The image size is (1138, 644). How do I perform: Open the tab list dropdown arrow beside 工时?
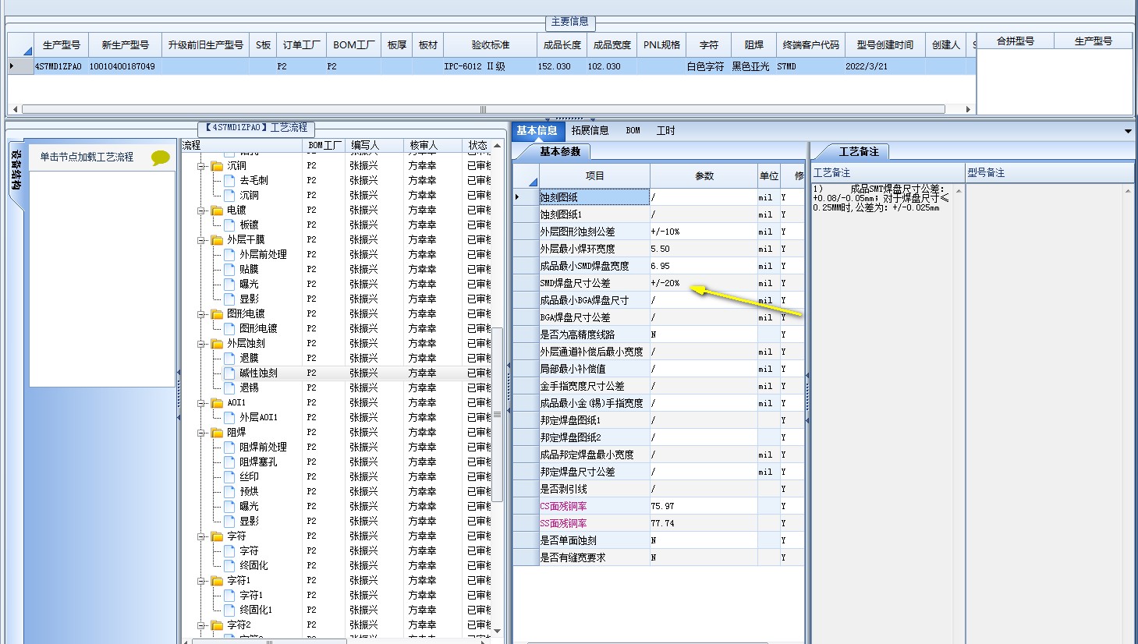1128,131
